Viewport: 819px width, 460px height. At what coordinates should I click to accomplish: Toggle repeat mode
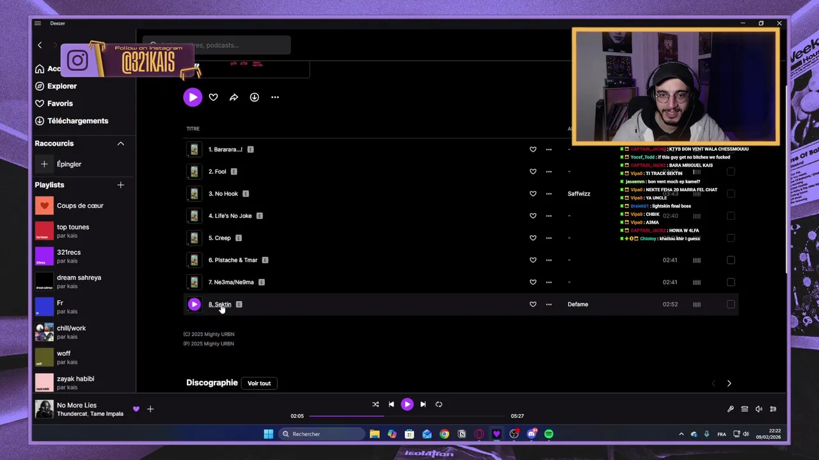439,404
